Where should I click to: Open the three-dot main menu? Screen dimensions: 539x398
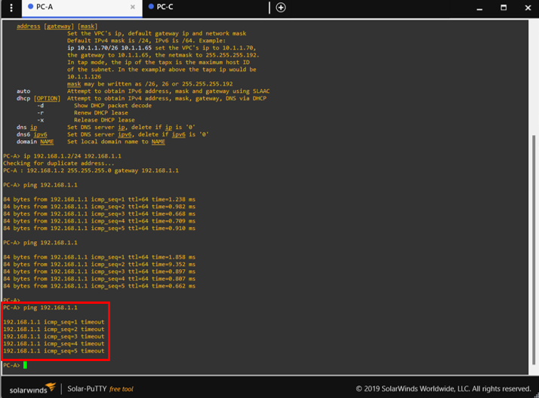pos(11,8)
